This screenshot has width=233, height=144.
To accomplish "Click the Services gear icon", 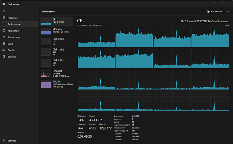I will (4, 56).
